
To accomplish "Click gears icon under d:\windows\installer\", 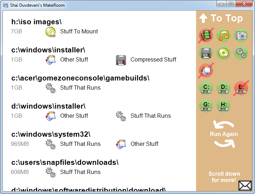I will (x=121, y=116).
